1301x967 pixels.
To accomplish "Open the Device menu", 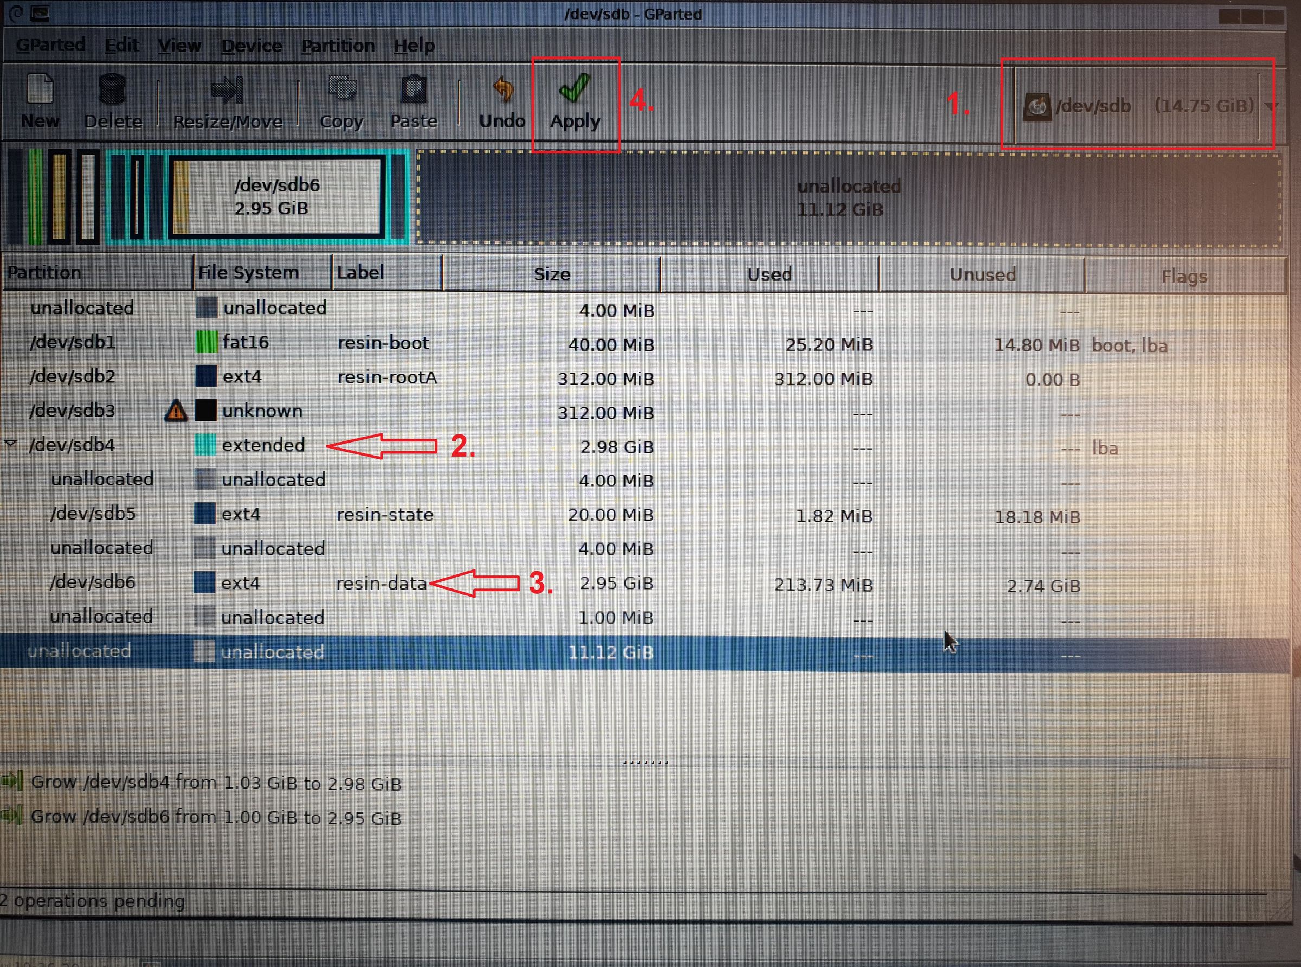I will click(252, 45).
